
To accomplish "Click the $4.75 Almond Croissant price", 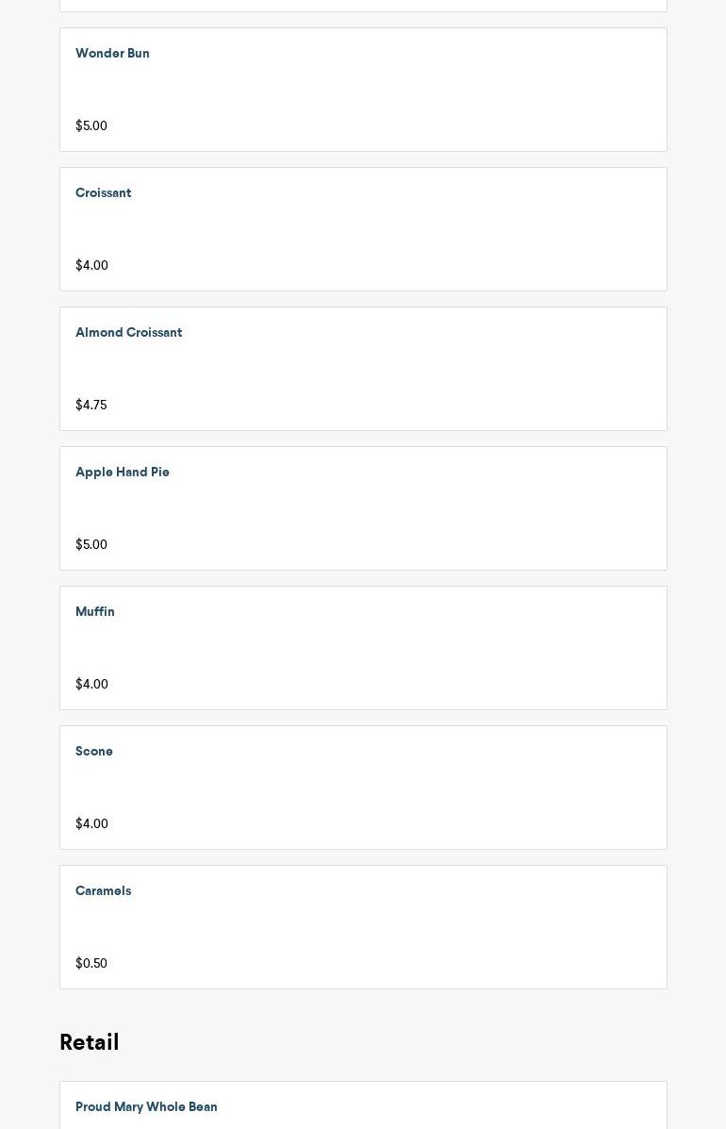I will coord(91,406).
